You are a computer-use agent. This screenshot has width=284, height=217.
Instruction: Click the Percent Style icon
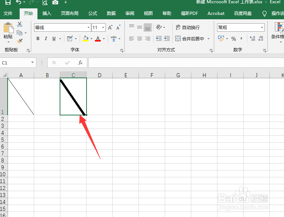tap(234, 39)
